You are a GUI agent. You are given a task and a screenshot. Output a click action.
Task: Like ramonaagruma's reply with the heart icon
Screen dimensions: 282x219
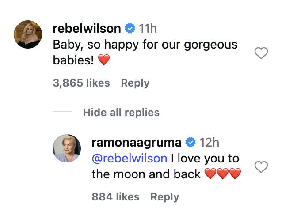262,167
